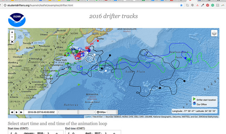Zoom in on the drifter map
This screenshot has width=226, height=134.
pos(12,32)
